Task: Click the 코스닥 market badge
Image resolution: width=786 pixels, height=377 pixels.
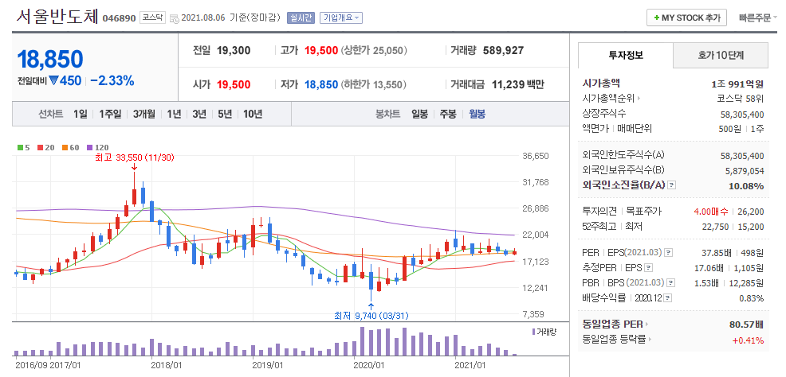Action: (x=152, y=18)
